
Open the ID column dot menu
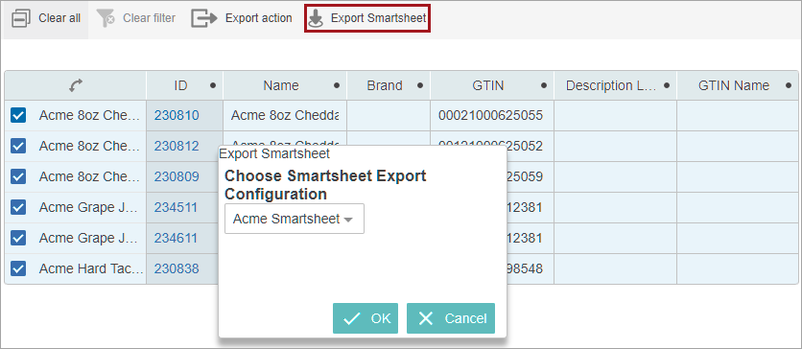(213, 86)
